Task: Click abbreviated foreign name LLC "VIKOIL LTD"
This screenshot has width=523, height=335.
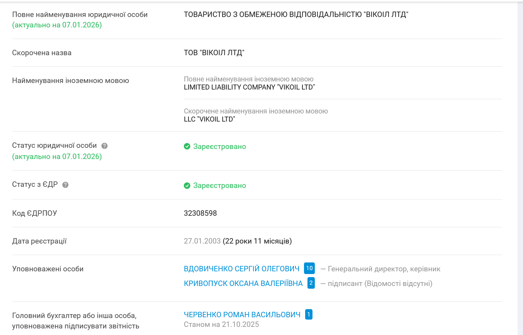Action: point(209,119)
